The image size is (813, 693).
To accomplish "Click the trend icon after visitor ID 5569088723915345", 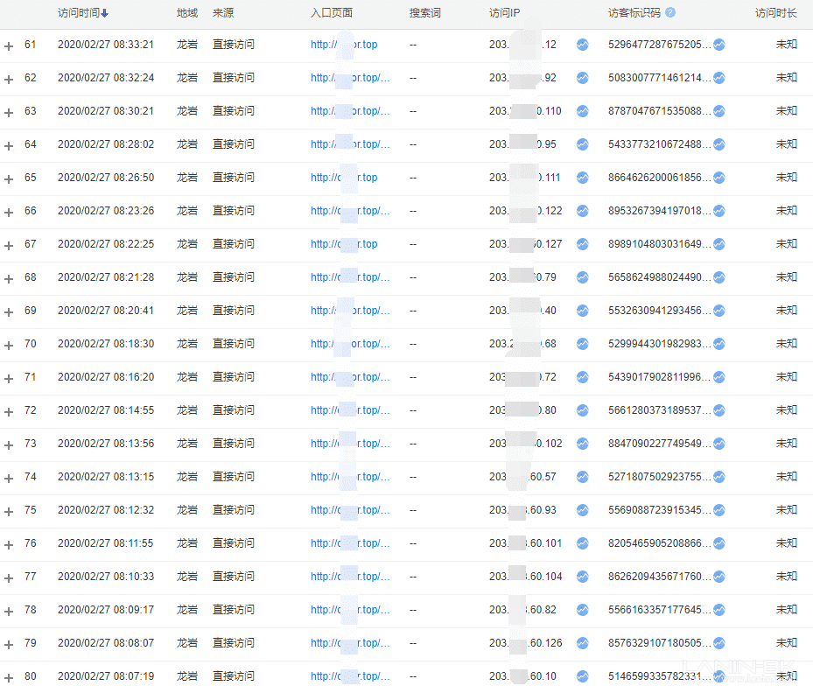I will (x=718, y=510).
